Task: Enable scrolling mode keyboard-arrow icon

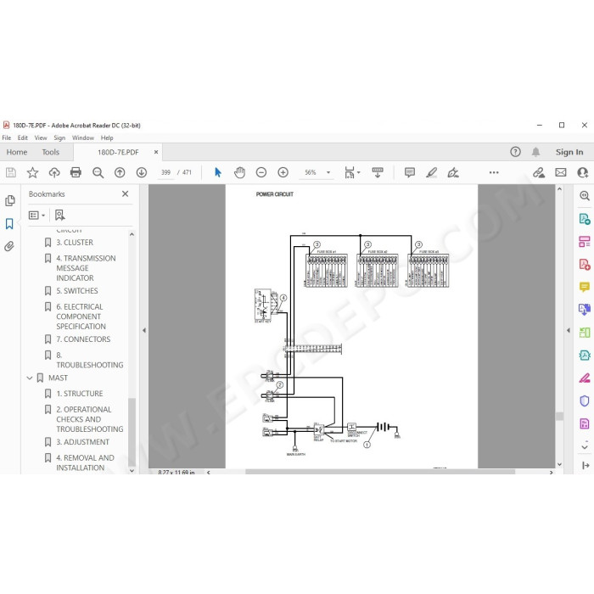Action: [378, 173]
